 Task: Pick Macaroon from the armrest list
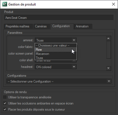[56, 54]
